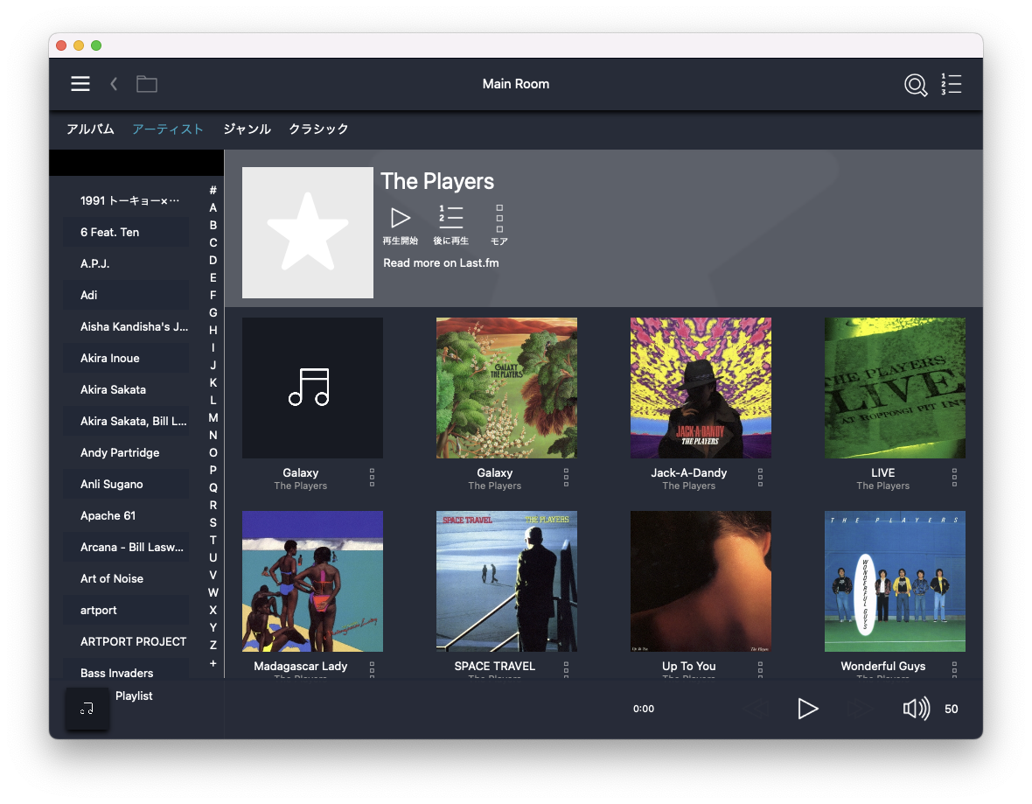Screen dimensions: 1032x804
Task: Open the folder browse icon
Action: coord(146,84)
